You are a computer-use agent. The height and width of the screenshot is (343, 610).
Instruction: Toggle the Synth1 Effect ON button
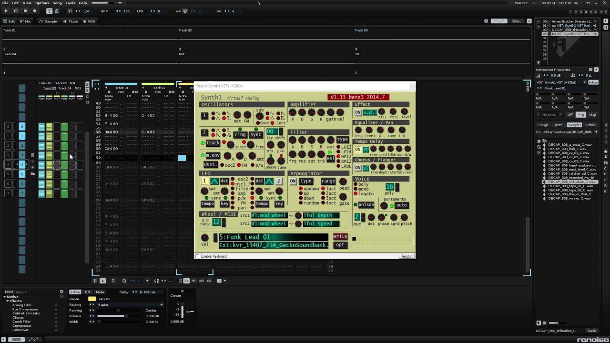[357, 112]
